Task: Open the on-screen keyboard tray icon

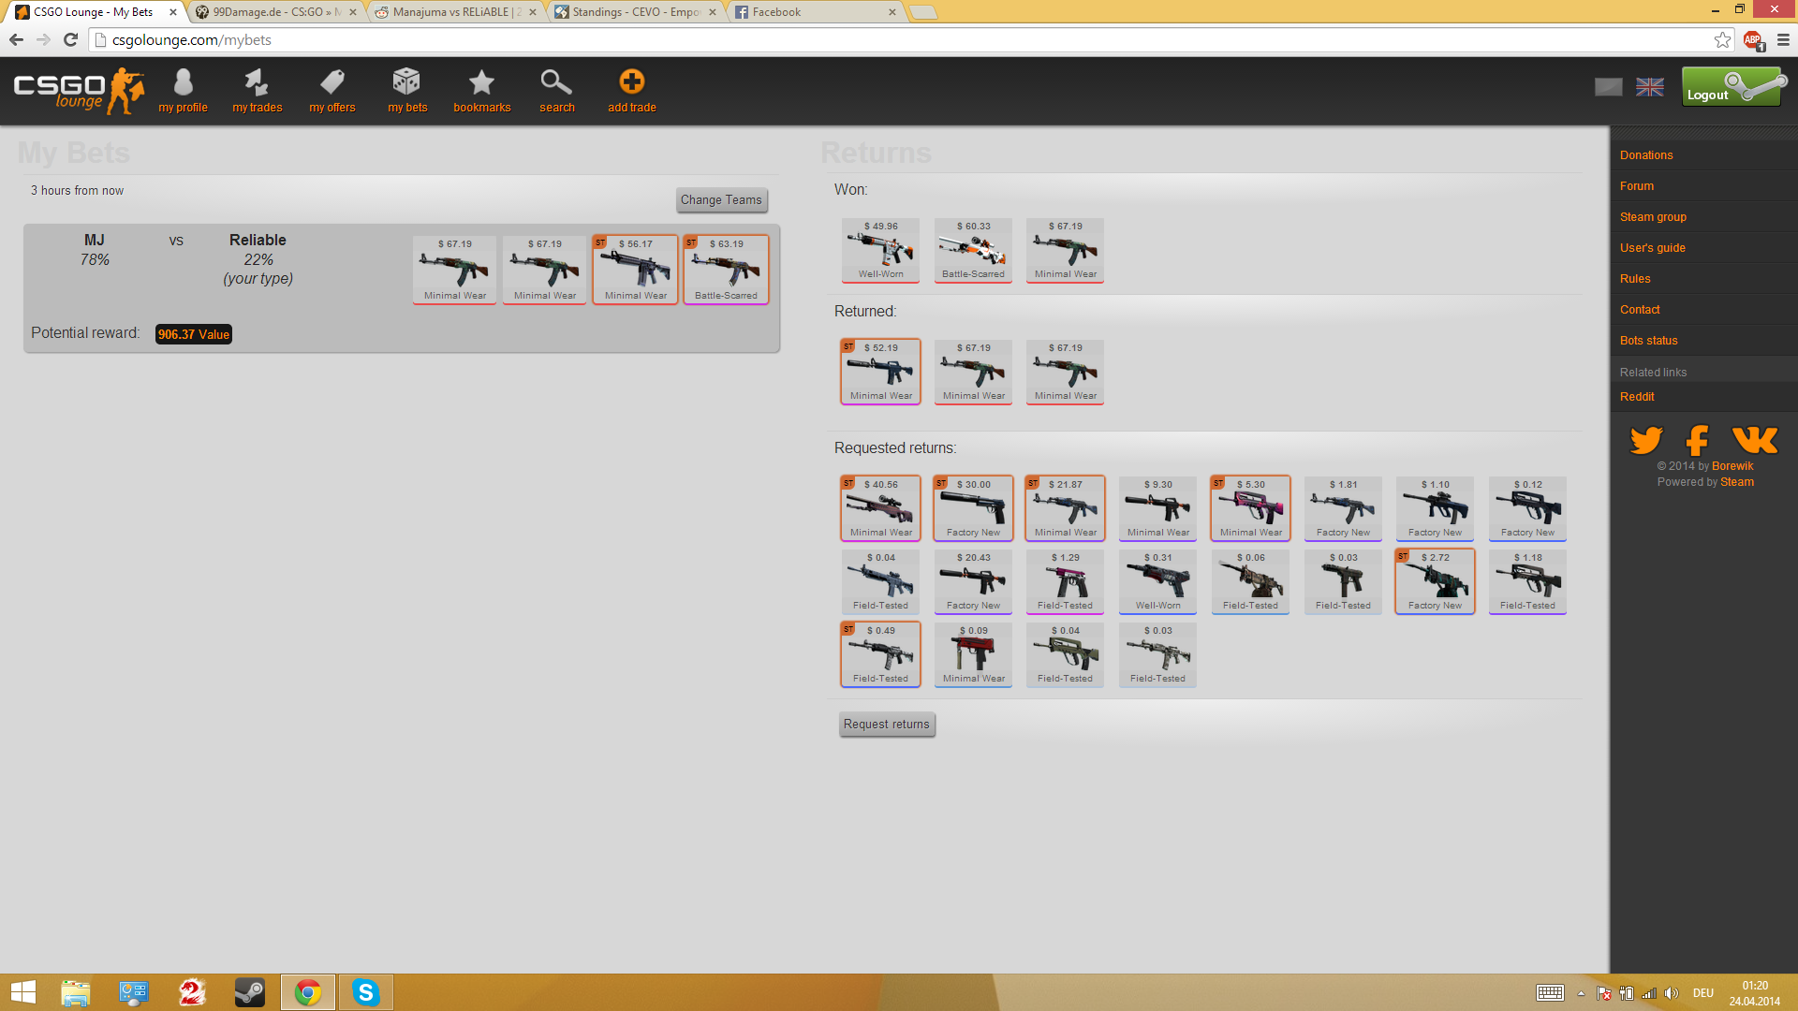Action: click(x=1550, y=992)
